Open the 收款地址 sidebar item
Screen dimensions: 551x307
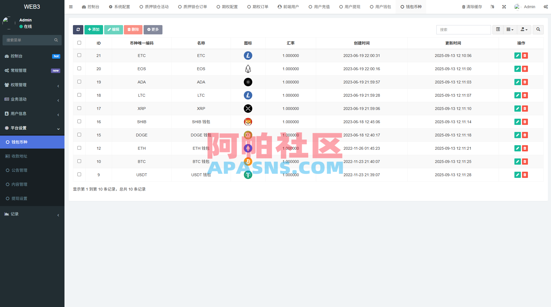click(32, 156)
